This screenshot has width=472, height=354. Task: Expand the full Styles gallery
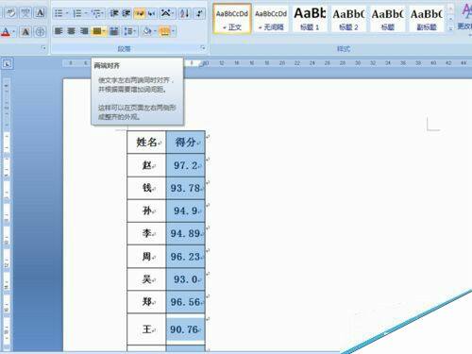click(x=450, y=28)
